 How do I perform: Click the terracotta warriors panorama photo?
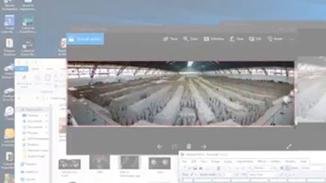click(x=181, y=94)
